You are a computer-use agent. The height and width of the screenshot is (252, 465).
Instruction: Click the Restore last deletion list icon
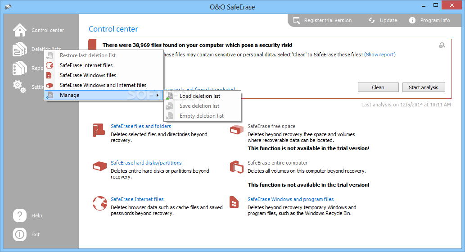click(x=50, y=55)
